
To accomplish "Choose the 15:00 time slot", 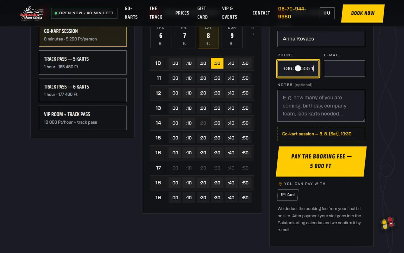I will [x=175, y=138].
